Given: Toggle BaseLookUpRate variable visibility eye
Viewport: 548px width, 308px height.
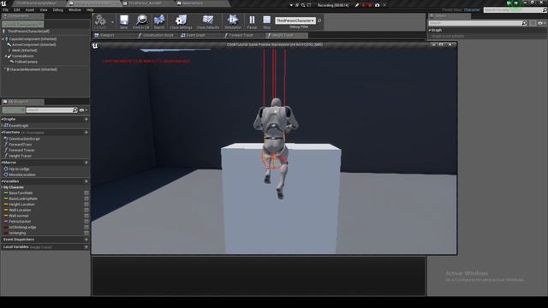Looking at the screenshot, I should (86, 198).
